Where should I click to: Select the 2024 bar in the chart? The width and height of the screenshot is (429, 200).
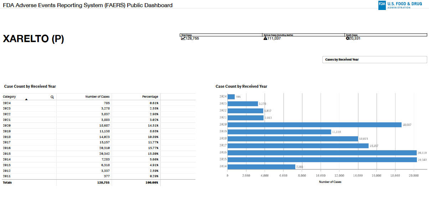coord(231,97)
